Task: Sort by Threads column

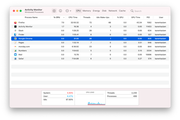Action: coord(87,17)
